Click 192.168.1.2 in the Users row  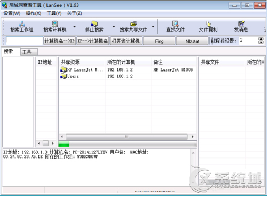120,76
